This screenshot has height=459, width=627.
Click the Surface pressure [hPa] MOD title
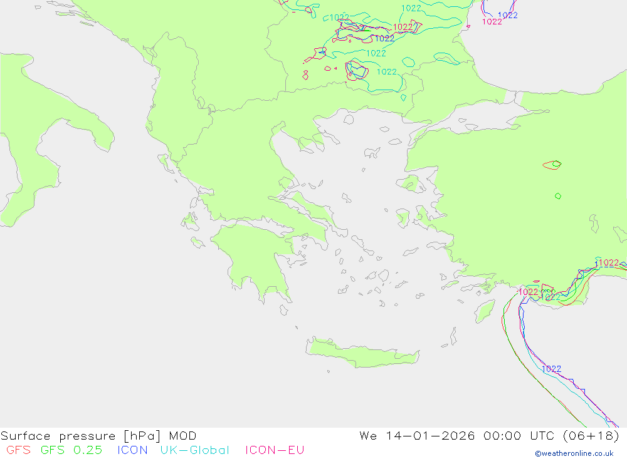pyautogui.click(x=98, y=435)
